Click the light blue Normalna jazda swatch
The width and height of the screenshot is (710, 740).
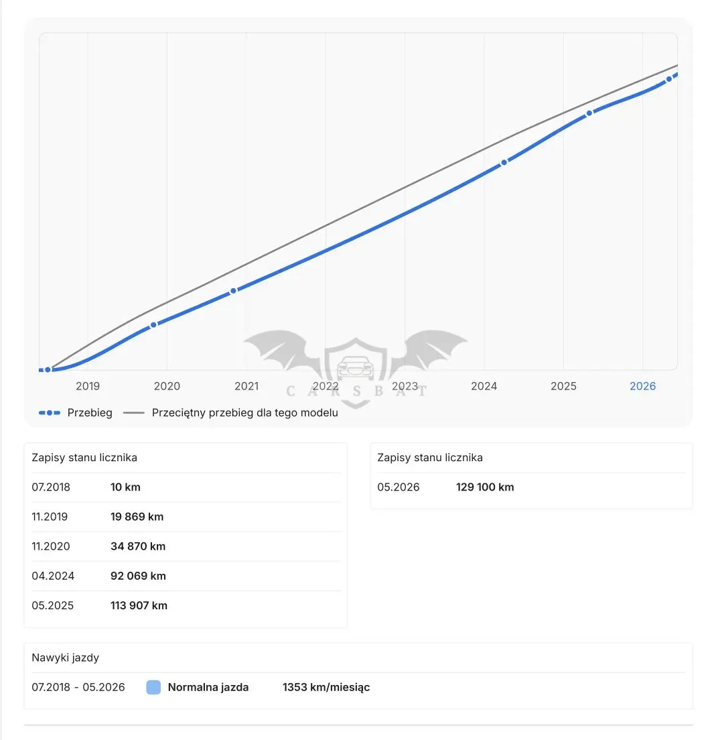pyautogui.click(x=153, y=687)
